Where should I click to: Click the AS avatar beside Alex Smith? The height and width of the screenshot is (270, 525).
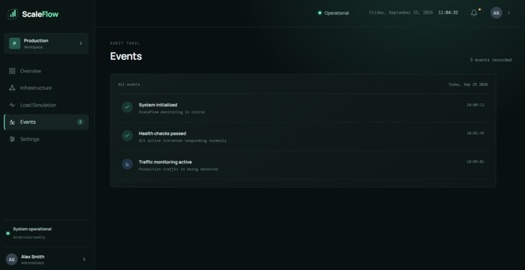pyautogui.click(x=11, y=260)
